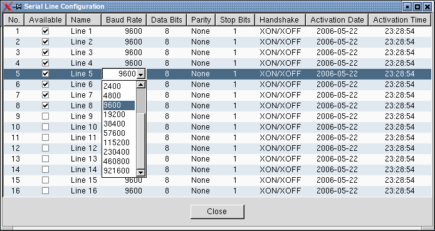Uncheck Available for Line 4
This screenshot has height=231, width=435.
pyautogui.click(x=45, y=63)
